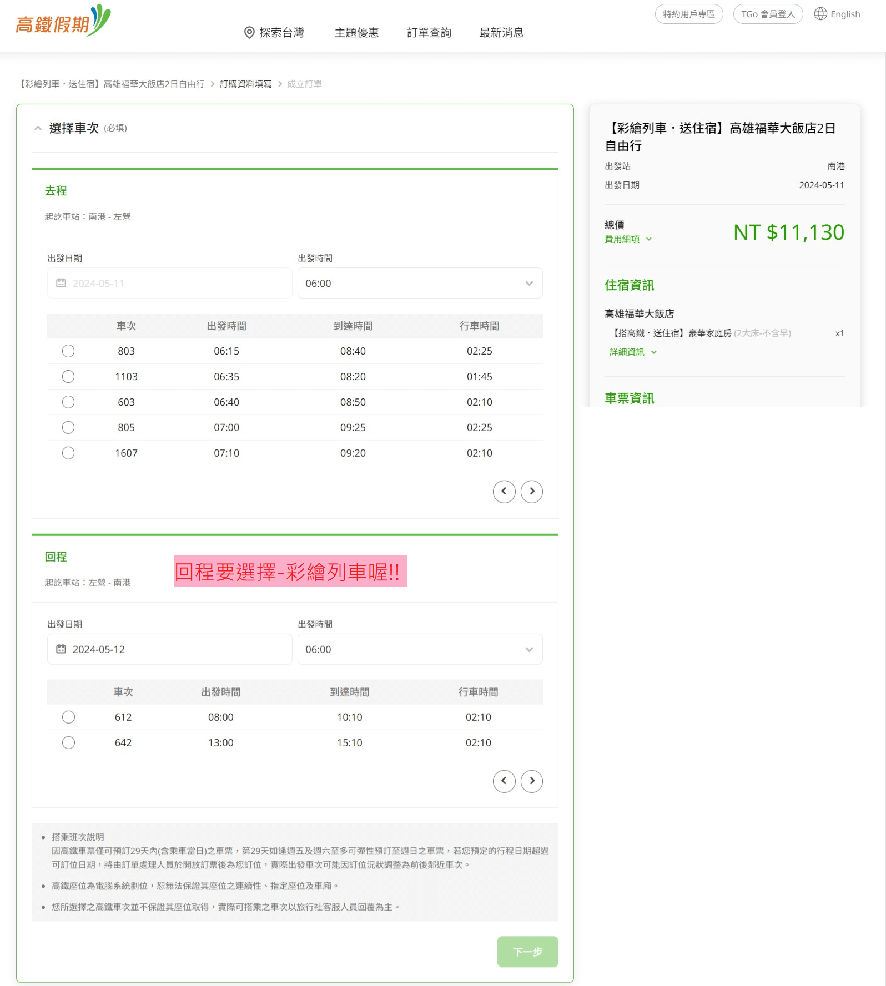This screenshot has width=886, height=986.
Task: Click breadcrumb 訂購資料填寫
Action: click(x=246, y=84)
